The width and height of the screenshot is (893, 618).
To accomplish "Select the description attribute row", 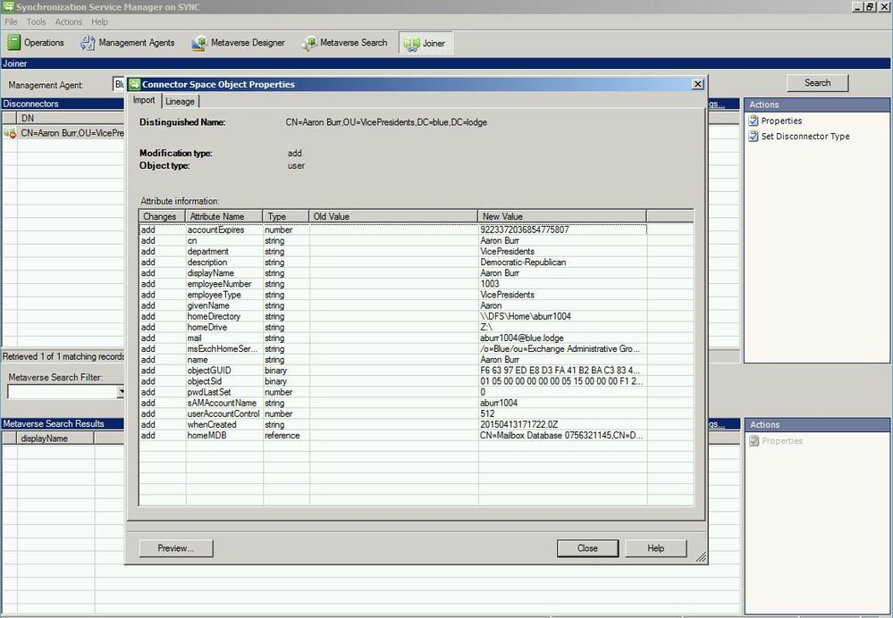I will click(x=393, y=263).
